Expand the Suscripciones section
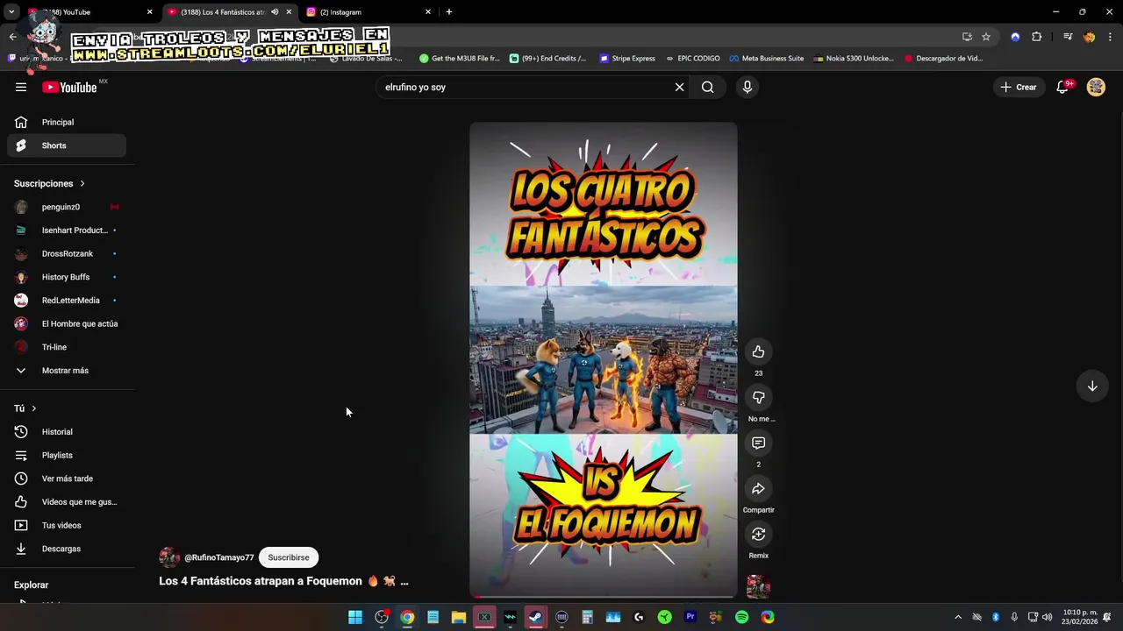Screen dimensions: 1123x631 click(50, 183)
